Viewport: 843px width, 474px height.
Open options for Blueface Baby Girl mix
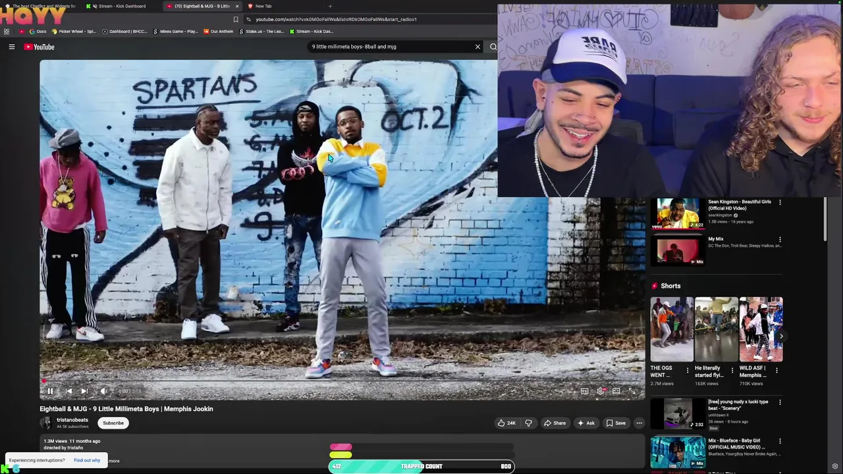pos(780,441)
